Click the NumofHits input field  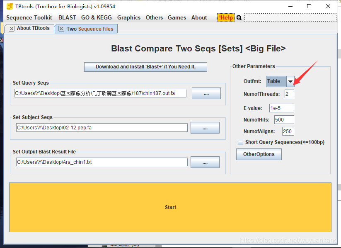[x=284, y=120]
